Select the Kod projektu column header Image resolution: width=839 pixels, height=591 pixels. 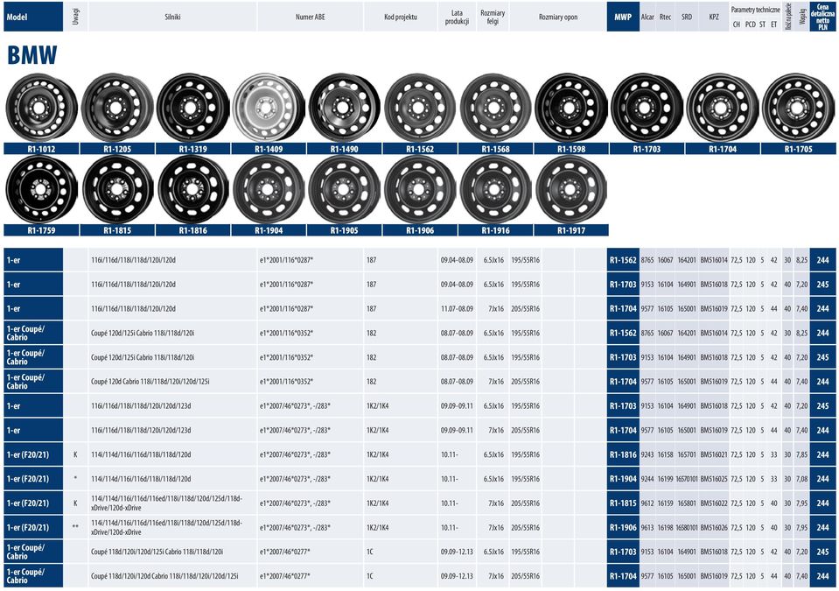(x=400, y=17)
